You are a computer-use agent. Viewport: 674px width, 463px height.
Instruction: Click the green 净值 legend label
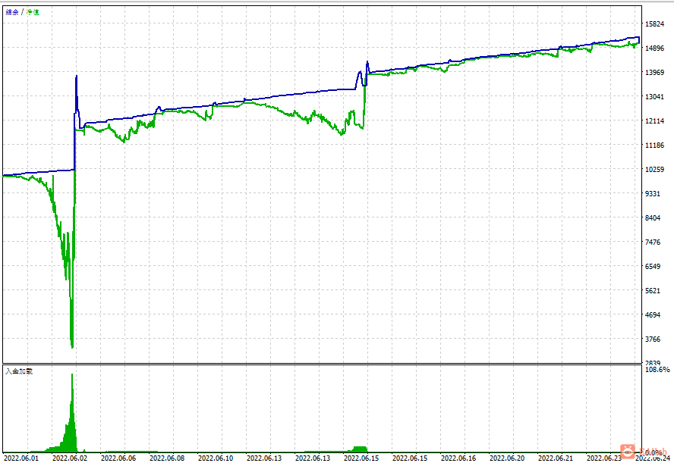pyautogui.click(x=33, y=12)
